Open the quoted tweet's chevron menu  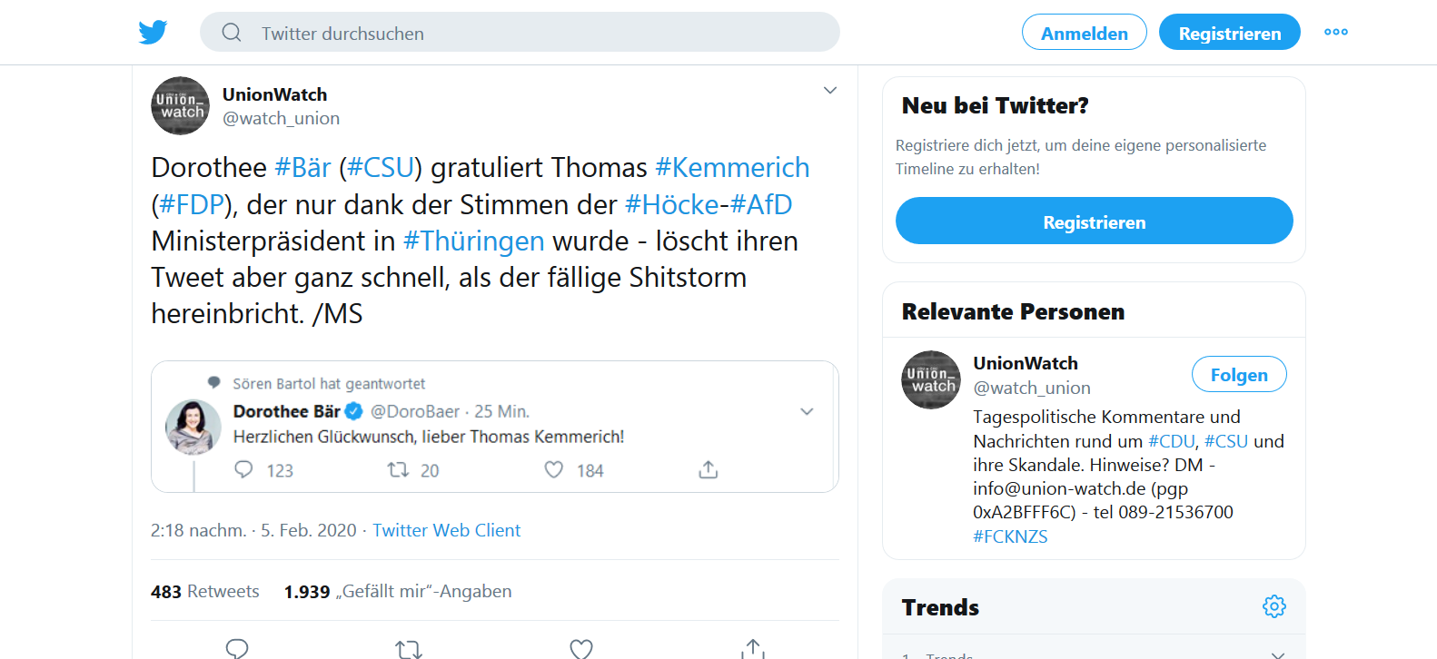point(807,412)
